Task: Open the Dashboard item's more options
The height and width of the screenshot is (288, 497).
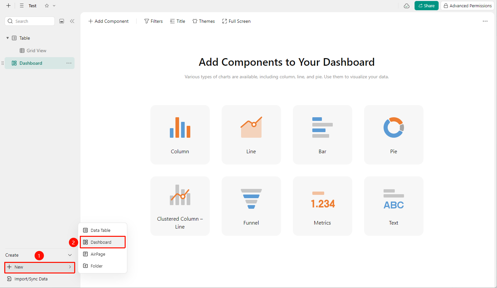Action: click(x=69, y=63)
